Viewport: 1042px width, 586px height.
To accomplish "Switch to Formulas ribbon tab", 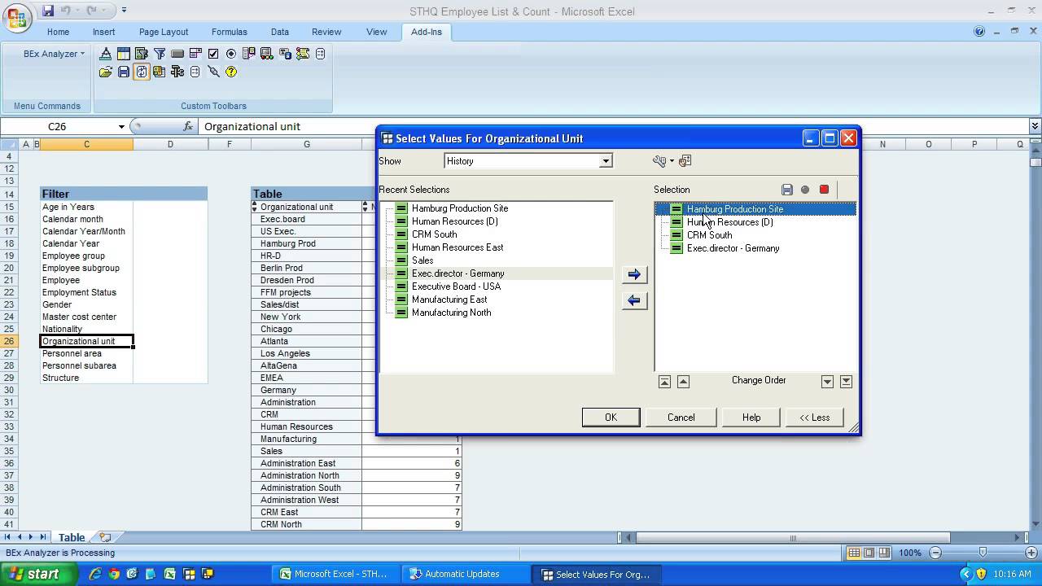I will 230,32.
